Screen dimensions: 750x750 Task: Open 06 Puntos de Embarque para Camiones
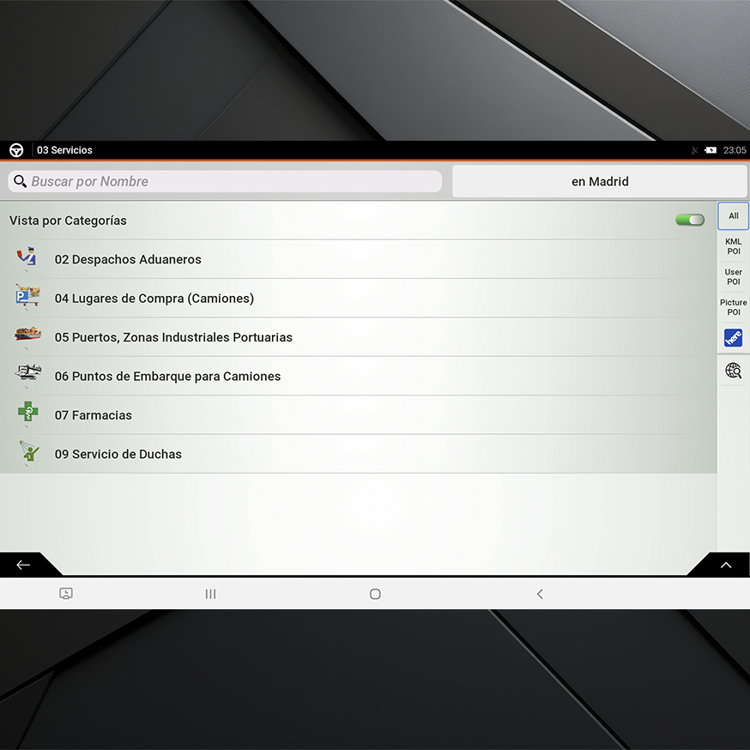(168, 376)
